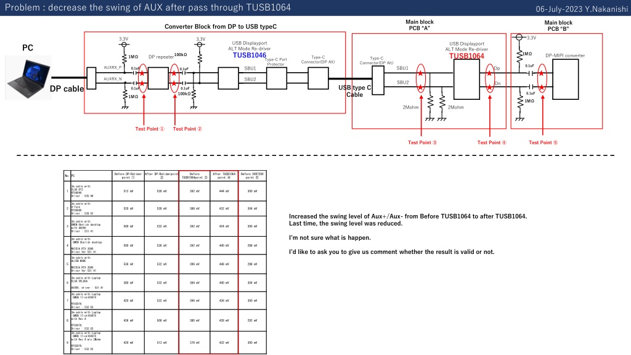Click the After TUSB1064 point column header
Viewport: 631px width, 355px height.
click(x=224, y=176)
